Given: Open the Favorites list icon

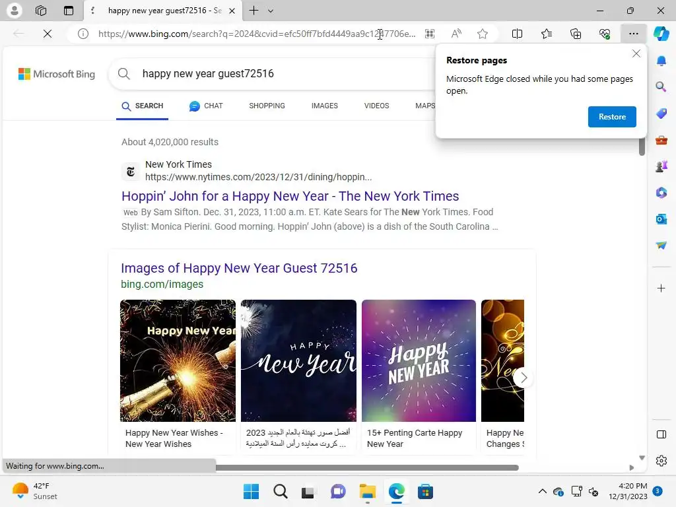Looking at the screenshot, I should 546,34.
